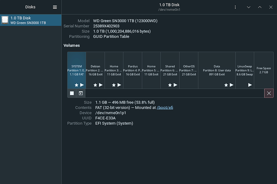The image size is (277, 184).
Task: Click the GUID Partition Table text
Action: point(111,36)
